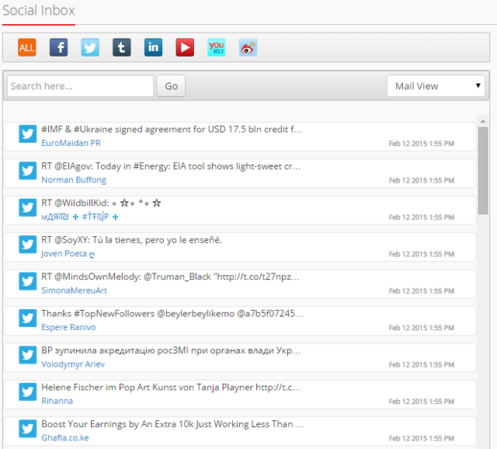Open the RT @SoyXY Tú la tienes message
497x449 pixels.
[x=131, y=240]
